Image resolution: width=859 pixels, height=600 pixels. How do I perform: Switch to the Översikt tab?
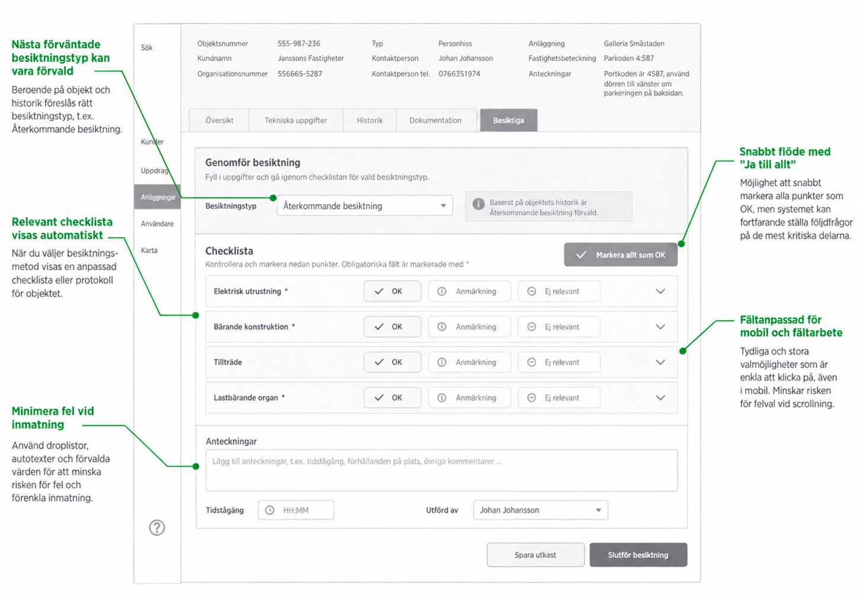pyautogui.click(x=219, y=120)
